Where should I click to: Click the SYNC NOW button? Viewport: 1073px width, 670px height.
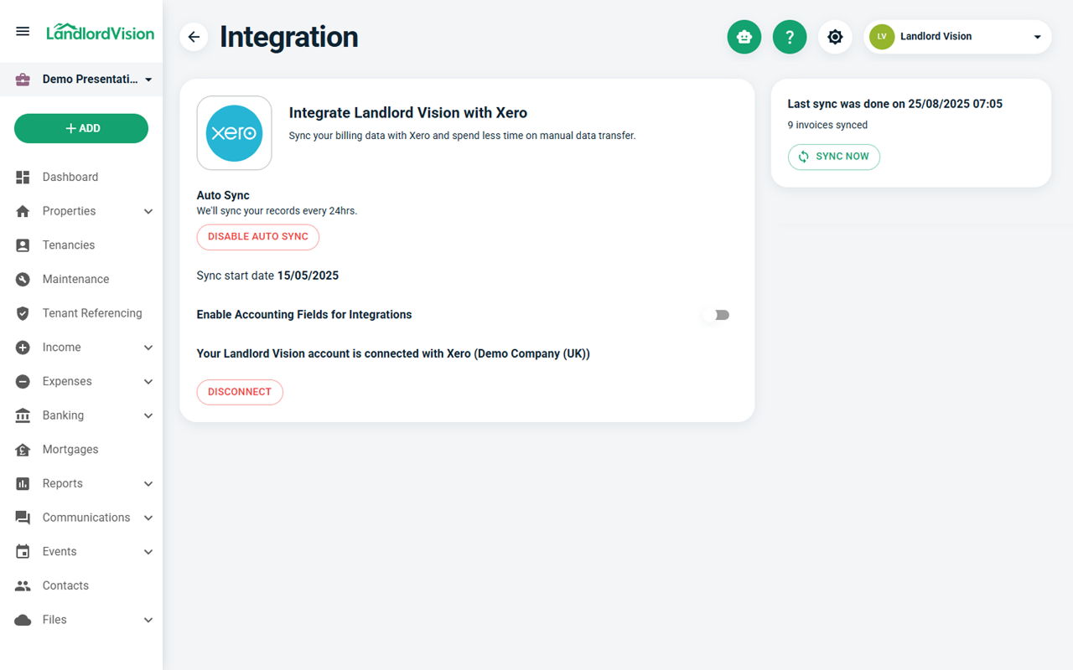coord(834,157)
